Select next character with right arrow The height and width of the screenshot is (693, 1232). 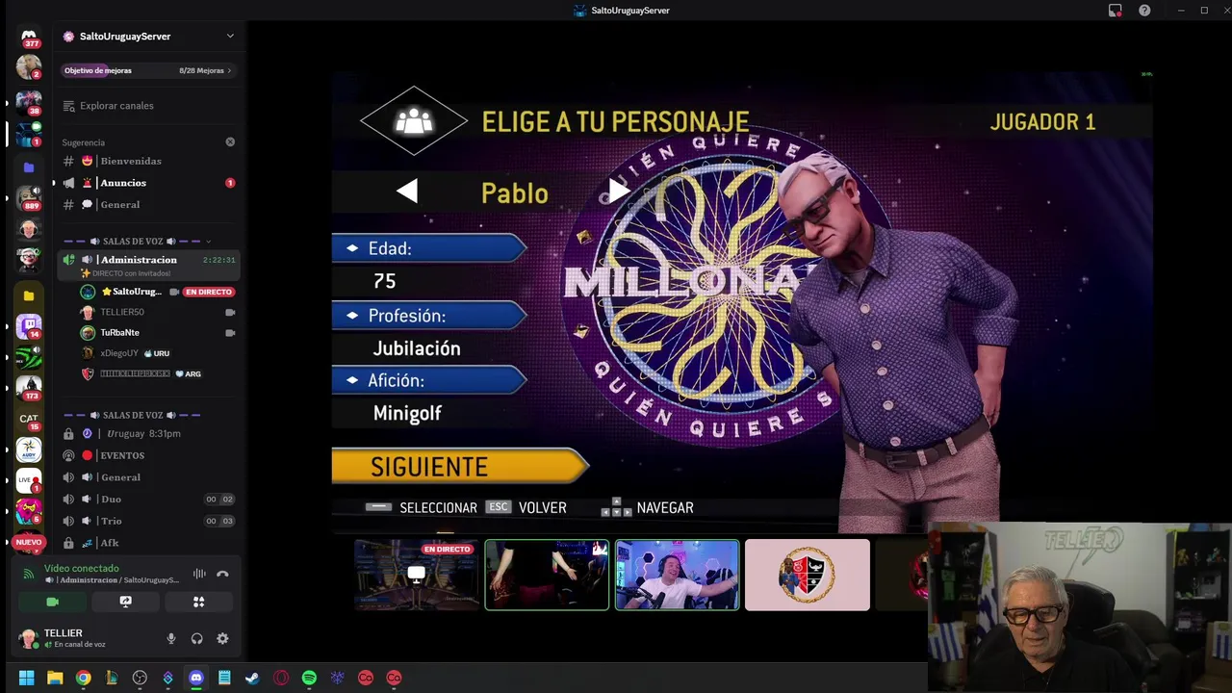tap(620, 192)
